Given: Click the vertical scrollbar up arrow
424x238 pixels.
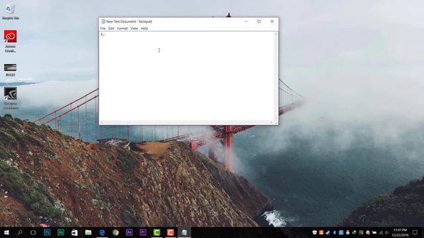Looking at the screenshot, I should pos(276,34).
